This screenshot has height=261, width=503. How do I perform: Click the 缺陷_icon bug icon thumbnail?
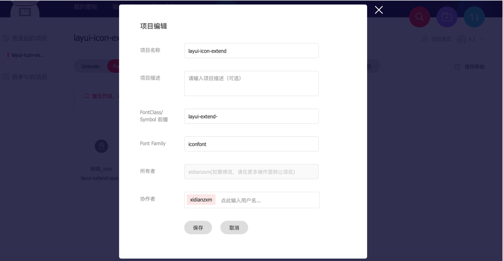pyautogui.click(x=101, y=146)
